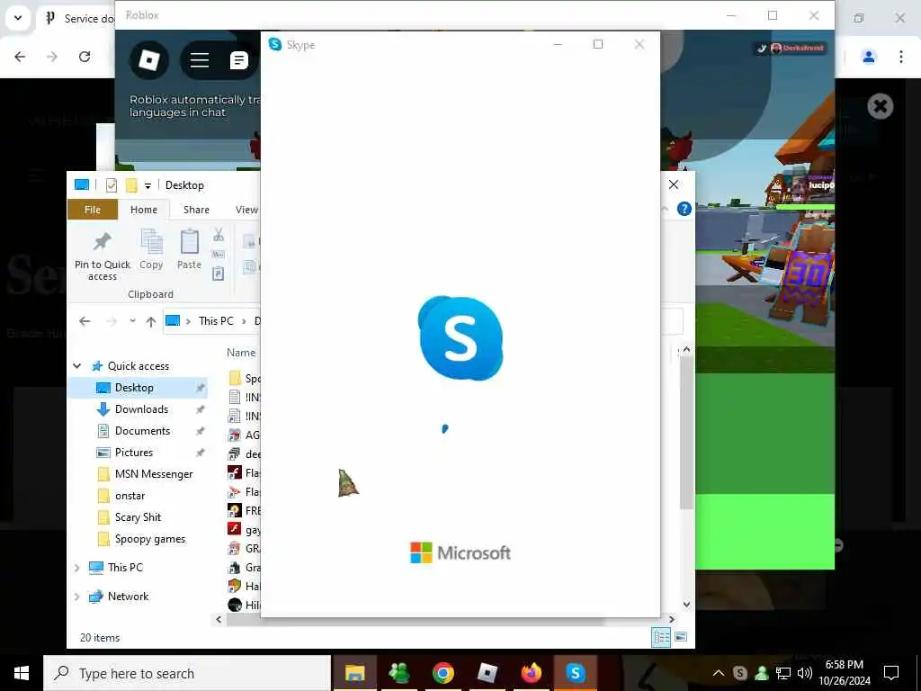Click the volume speaker icon in the system tray
Image resolution: width=921 pixels, height=691 pixels.
[x=805, y=673]
